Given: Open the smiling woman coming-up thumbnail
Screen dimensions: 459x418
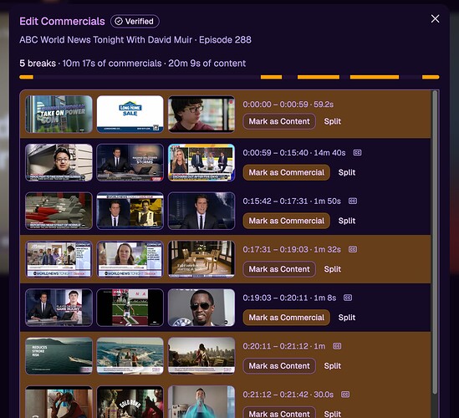Looking at the screenshot, I should (x=130, y=259).
